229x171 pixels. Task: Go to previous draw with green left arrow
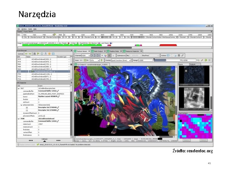pyautogui.click(x=26, y=54)
